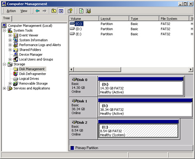Sort by the File System column header
This screenshot has height=159, width=195.
tap(174, 19)
